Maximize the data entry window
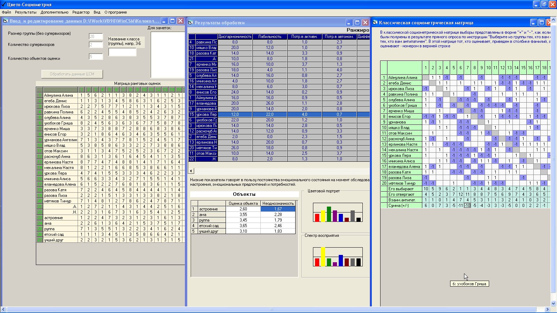557x313 pixels. tap(172, 21)
